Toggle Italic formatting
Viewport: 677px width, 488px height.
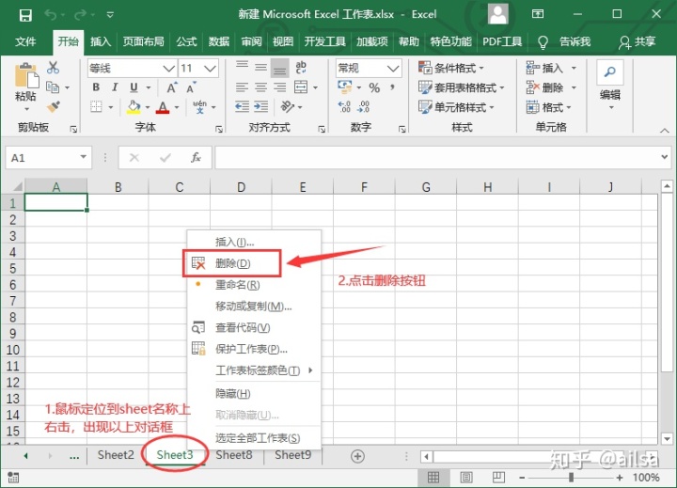point(115,87)
